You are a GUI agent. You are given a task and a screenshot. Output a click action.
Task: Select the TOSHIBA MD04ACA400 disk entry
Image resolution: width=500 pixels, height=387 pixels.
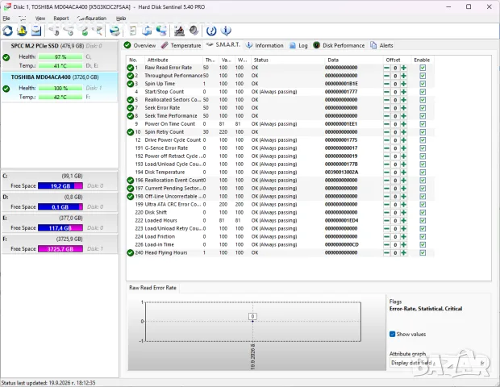pyautogui.click(x=60, y=87)
